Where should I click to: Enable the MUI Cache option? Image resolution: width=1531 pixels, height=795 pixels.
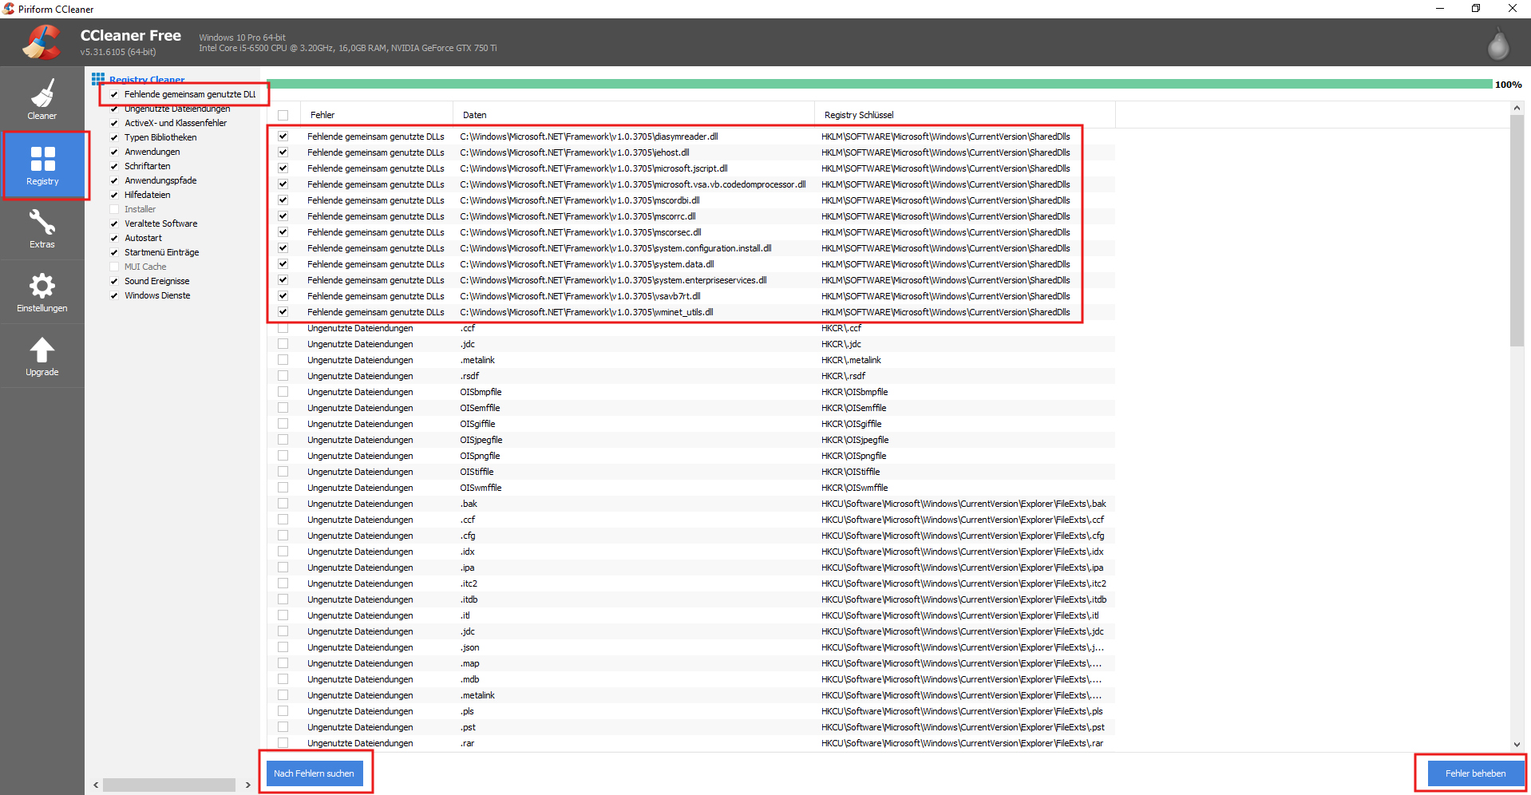pos(114,267)
